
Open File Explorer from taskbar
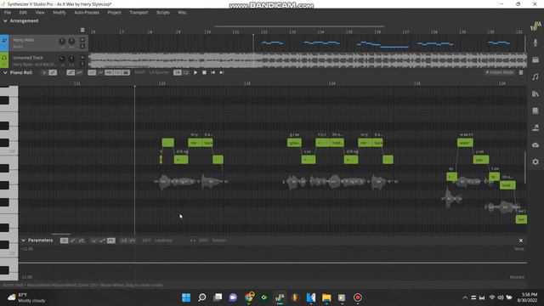[326, 297]
